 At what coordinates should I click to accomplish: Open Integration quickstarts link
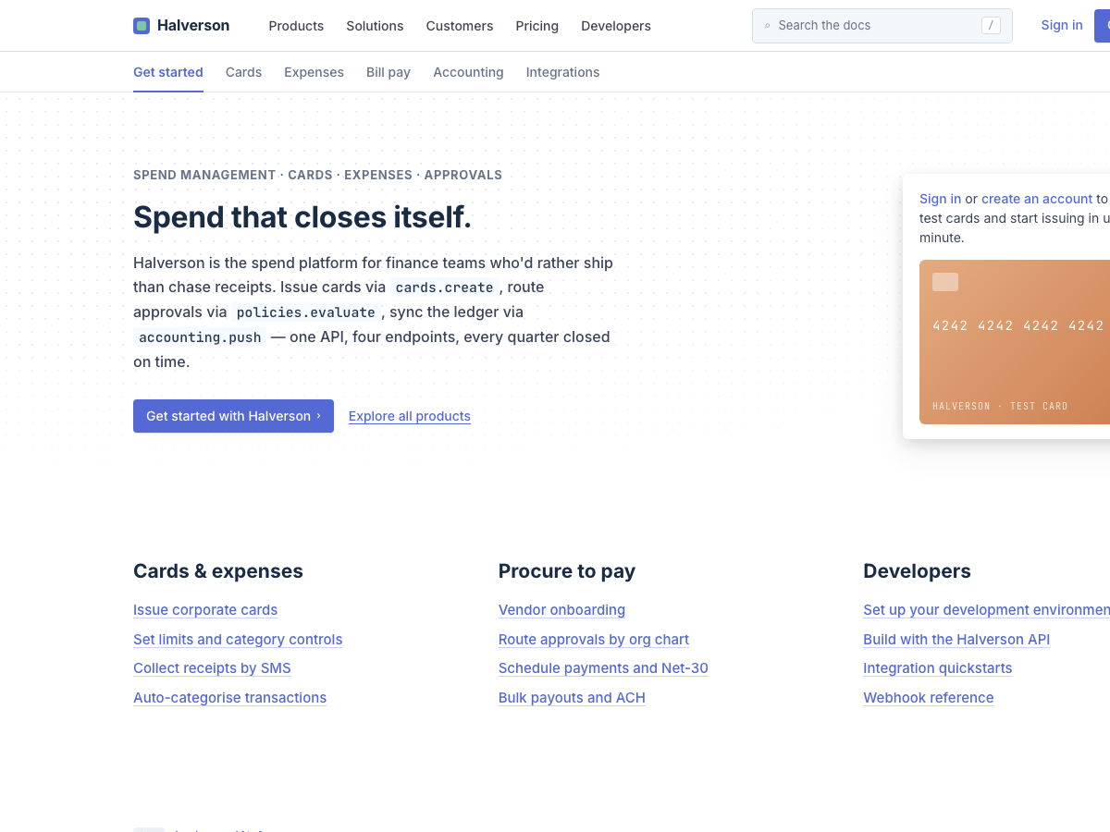tap(938, 668)
